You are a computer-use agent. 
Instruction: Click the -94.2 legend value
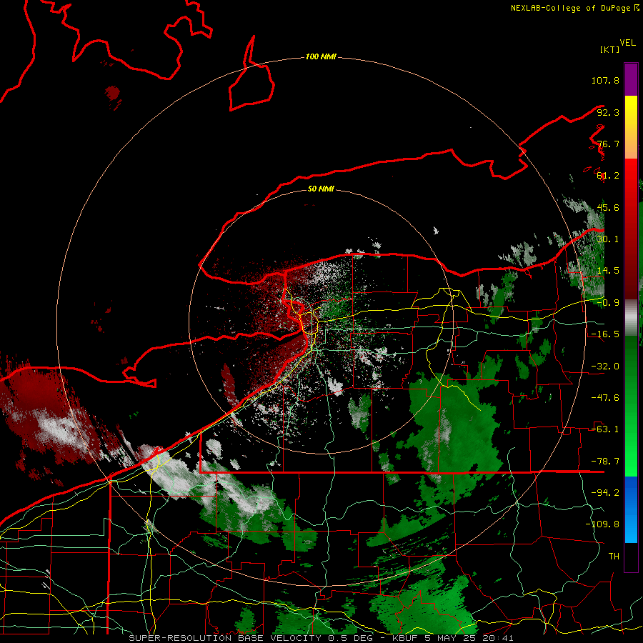pos(605,493)
